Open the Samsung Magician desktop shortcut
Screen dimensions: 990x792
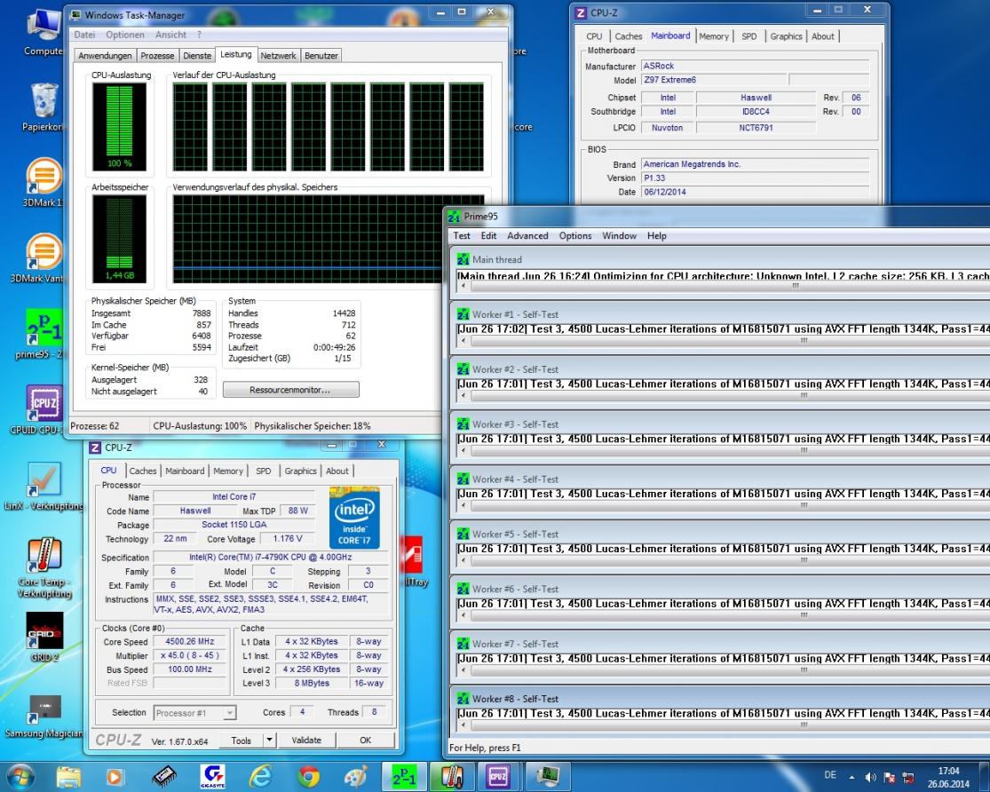click(x=43, y=716)
